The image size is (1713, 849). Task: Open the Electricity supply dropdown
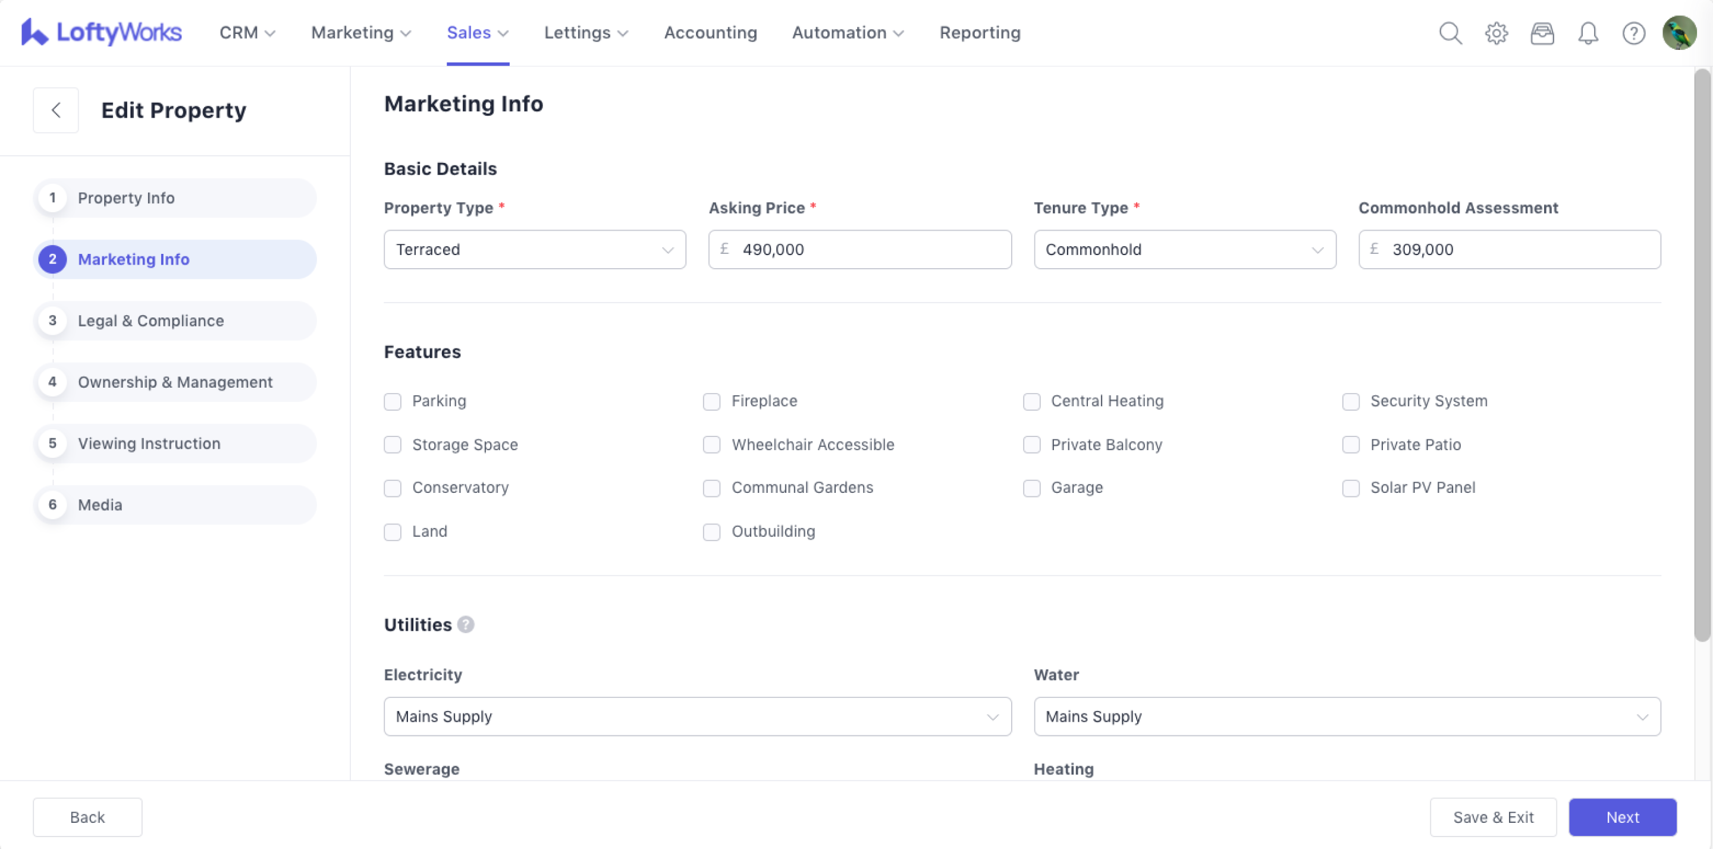pyautogui.click(x=697, y=716)
